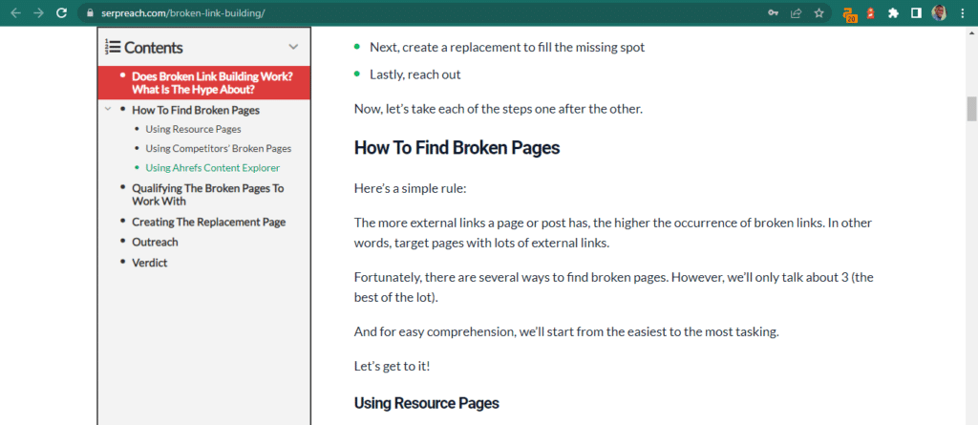Click the Contents list icon
The height and width of the screenshot is (425, 978).
(x=113, y=48)
